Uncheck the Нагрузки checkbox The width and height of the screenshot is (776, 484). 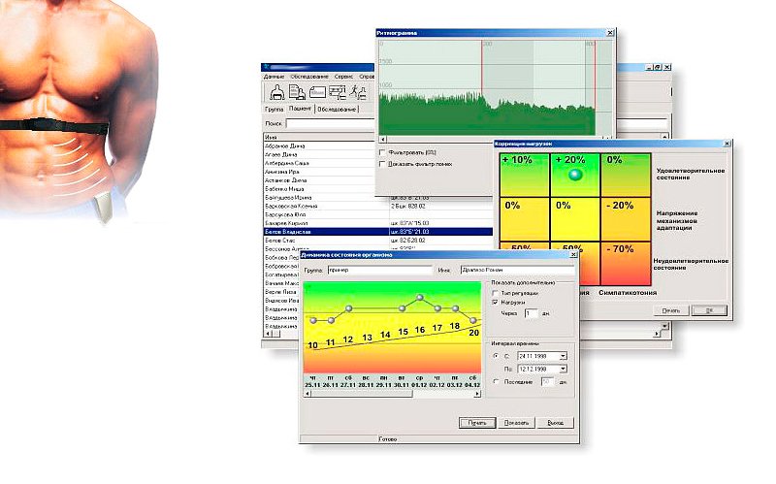click(x=495, y=302)
